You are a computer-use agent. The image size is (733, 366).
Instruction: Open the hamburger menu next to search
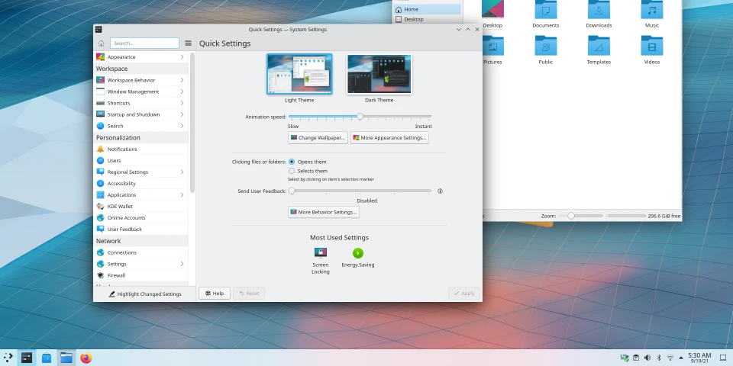[x=188, y=43]
